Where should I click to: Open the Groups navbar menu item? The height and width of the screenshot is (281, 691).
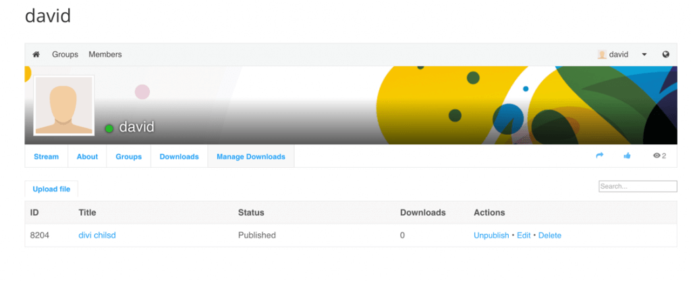(65, 55)
